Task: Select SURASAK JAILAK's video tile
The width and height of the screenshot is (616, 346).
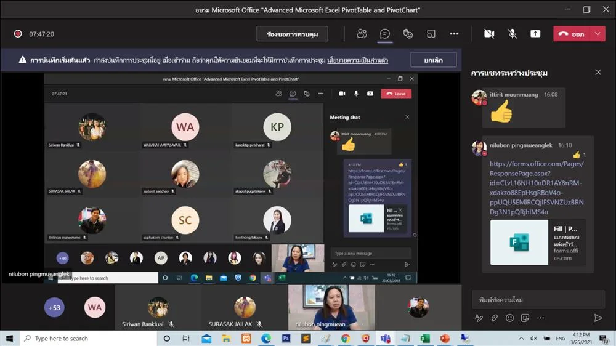Action: [x=245, y=307]
